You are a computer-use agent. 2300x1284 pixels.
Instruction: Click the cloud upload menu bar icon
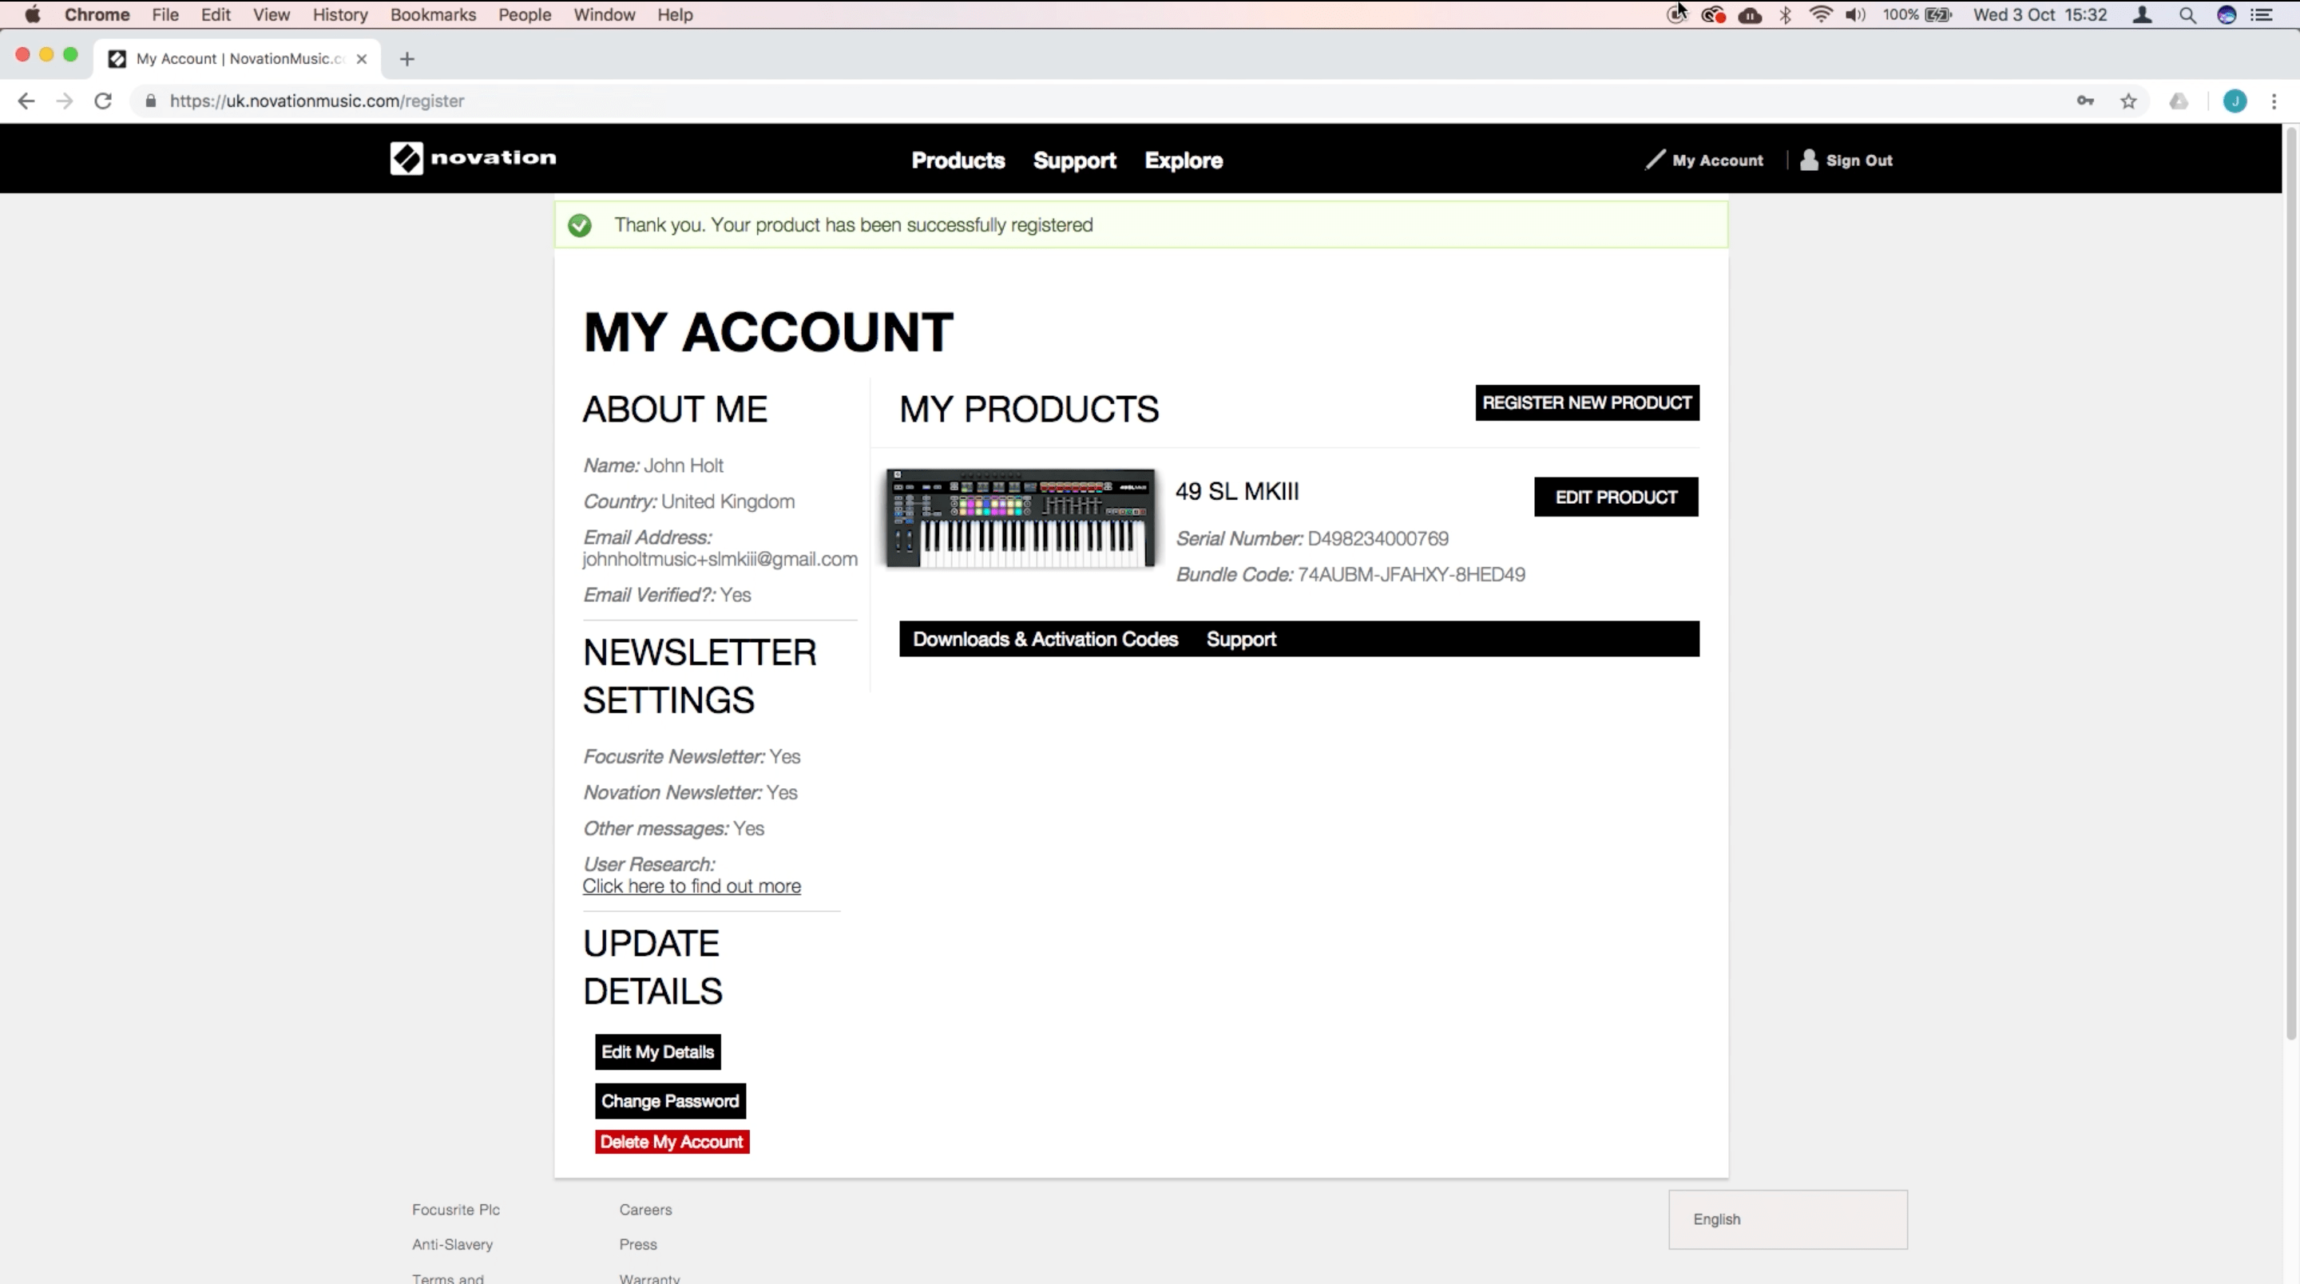(x=1750, y=14)
